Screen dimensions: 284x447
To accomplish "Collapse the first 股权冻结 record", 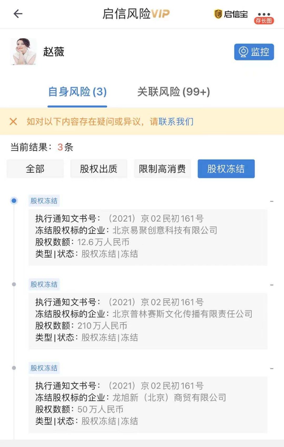I will point(272,201).
